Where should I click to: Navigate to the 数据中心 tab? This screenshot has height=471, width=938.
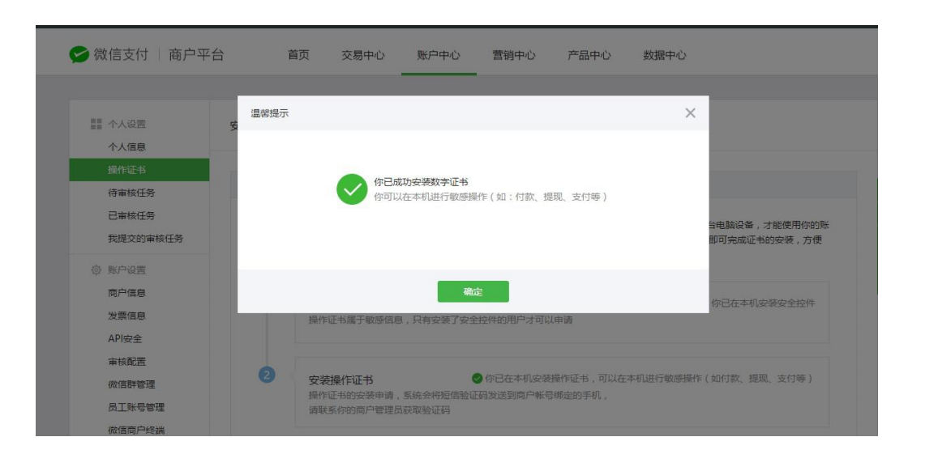click(x=665, y=56)
